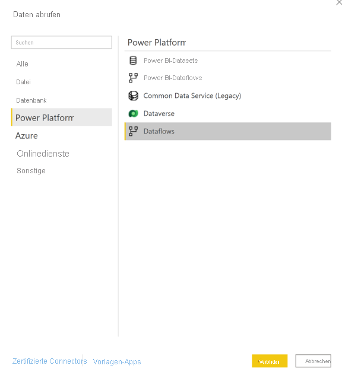
Task: Click the yellow Verbinden button
Action: [x=270, y=361]
